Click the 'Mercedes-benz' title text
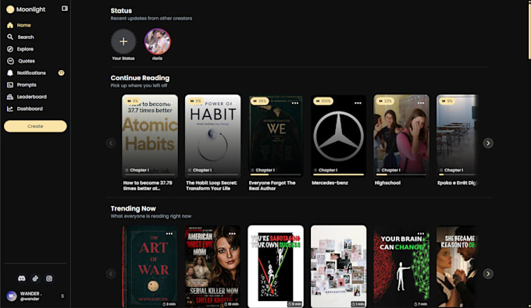This screenshot has height=308, width=531. (330, 183)
